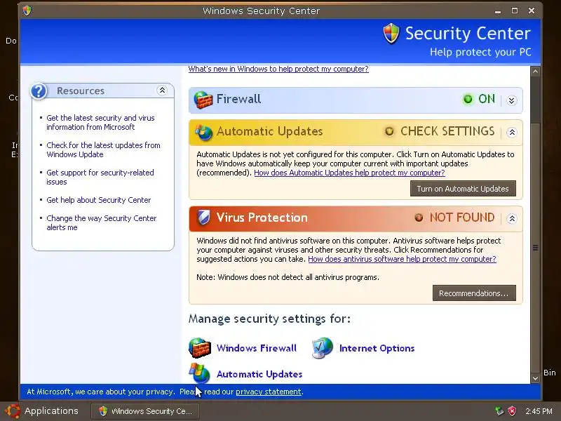Click the Recommendations button

[474, 293]
